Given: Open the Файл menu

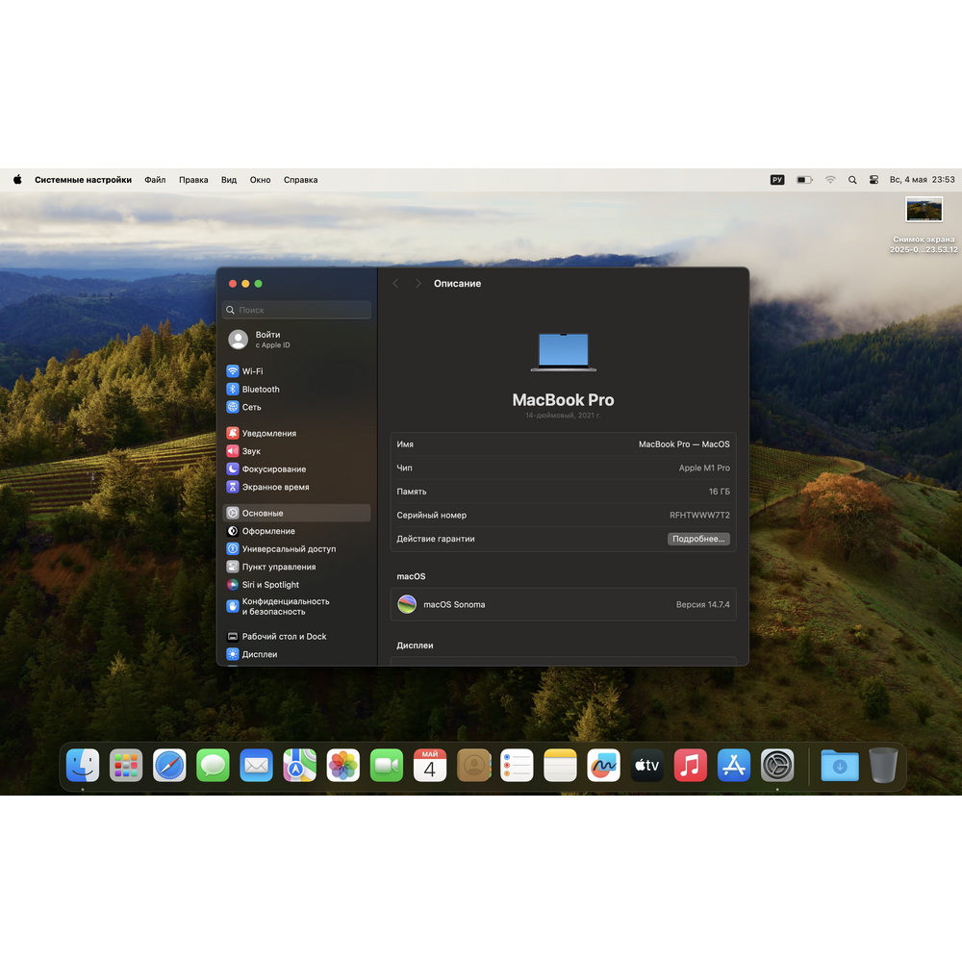Looking at the screenshot, I should pyautogui.click(x=155, y=180).
